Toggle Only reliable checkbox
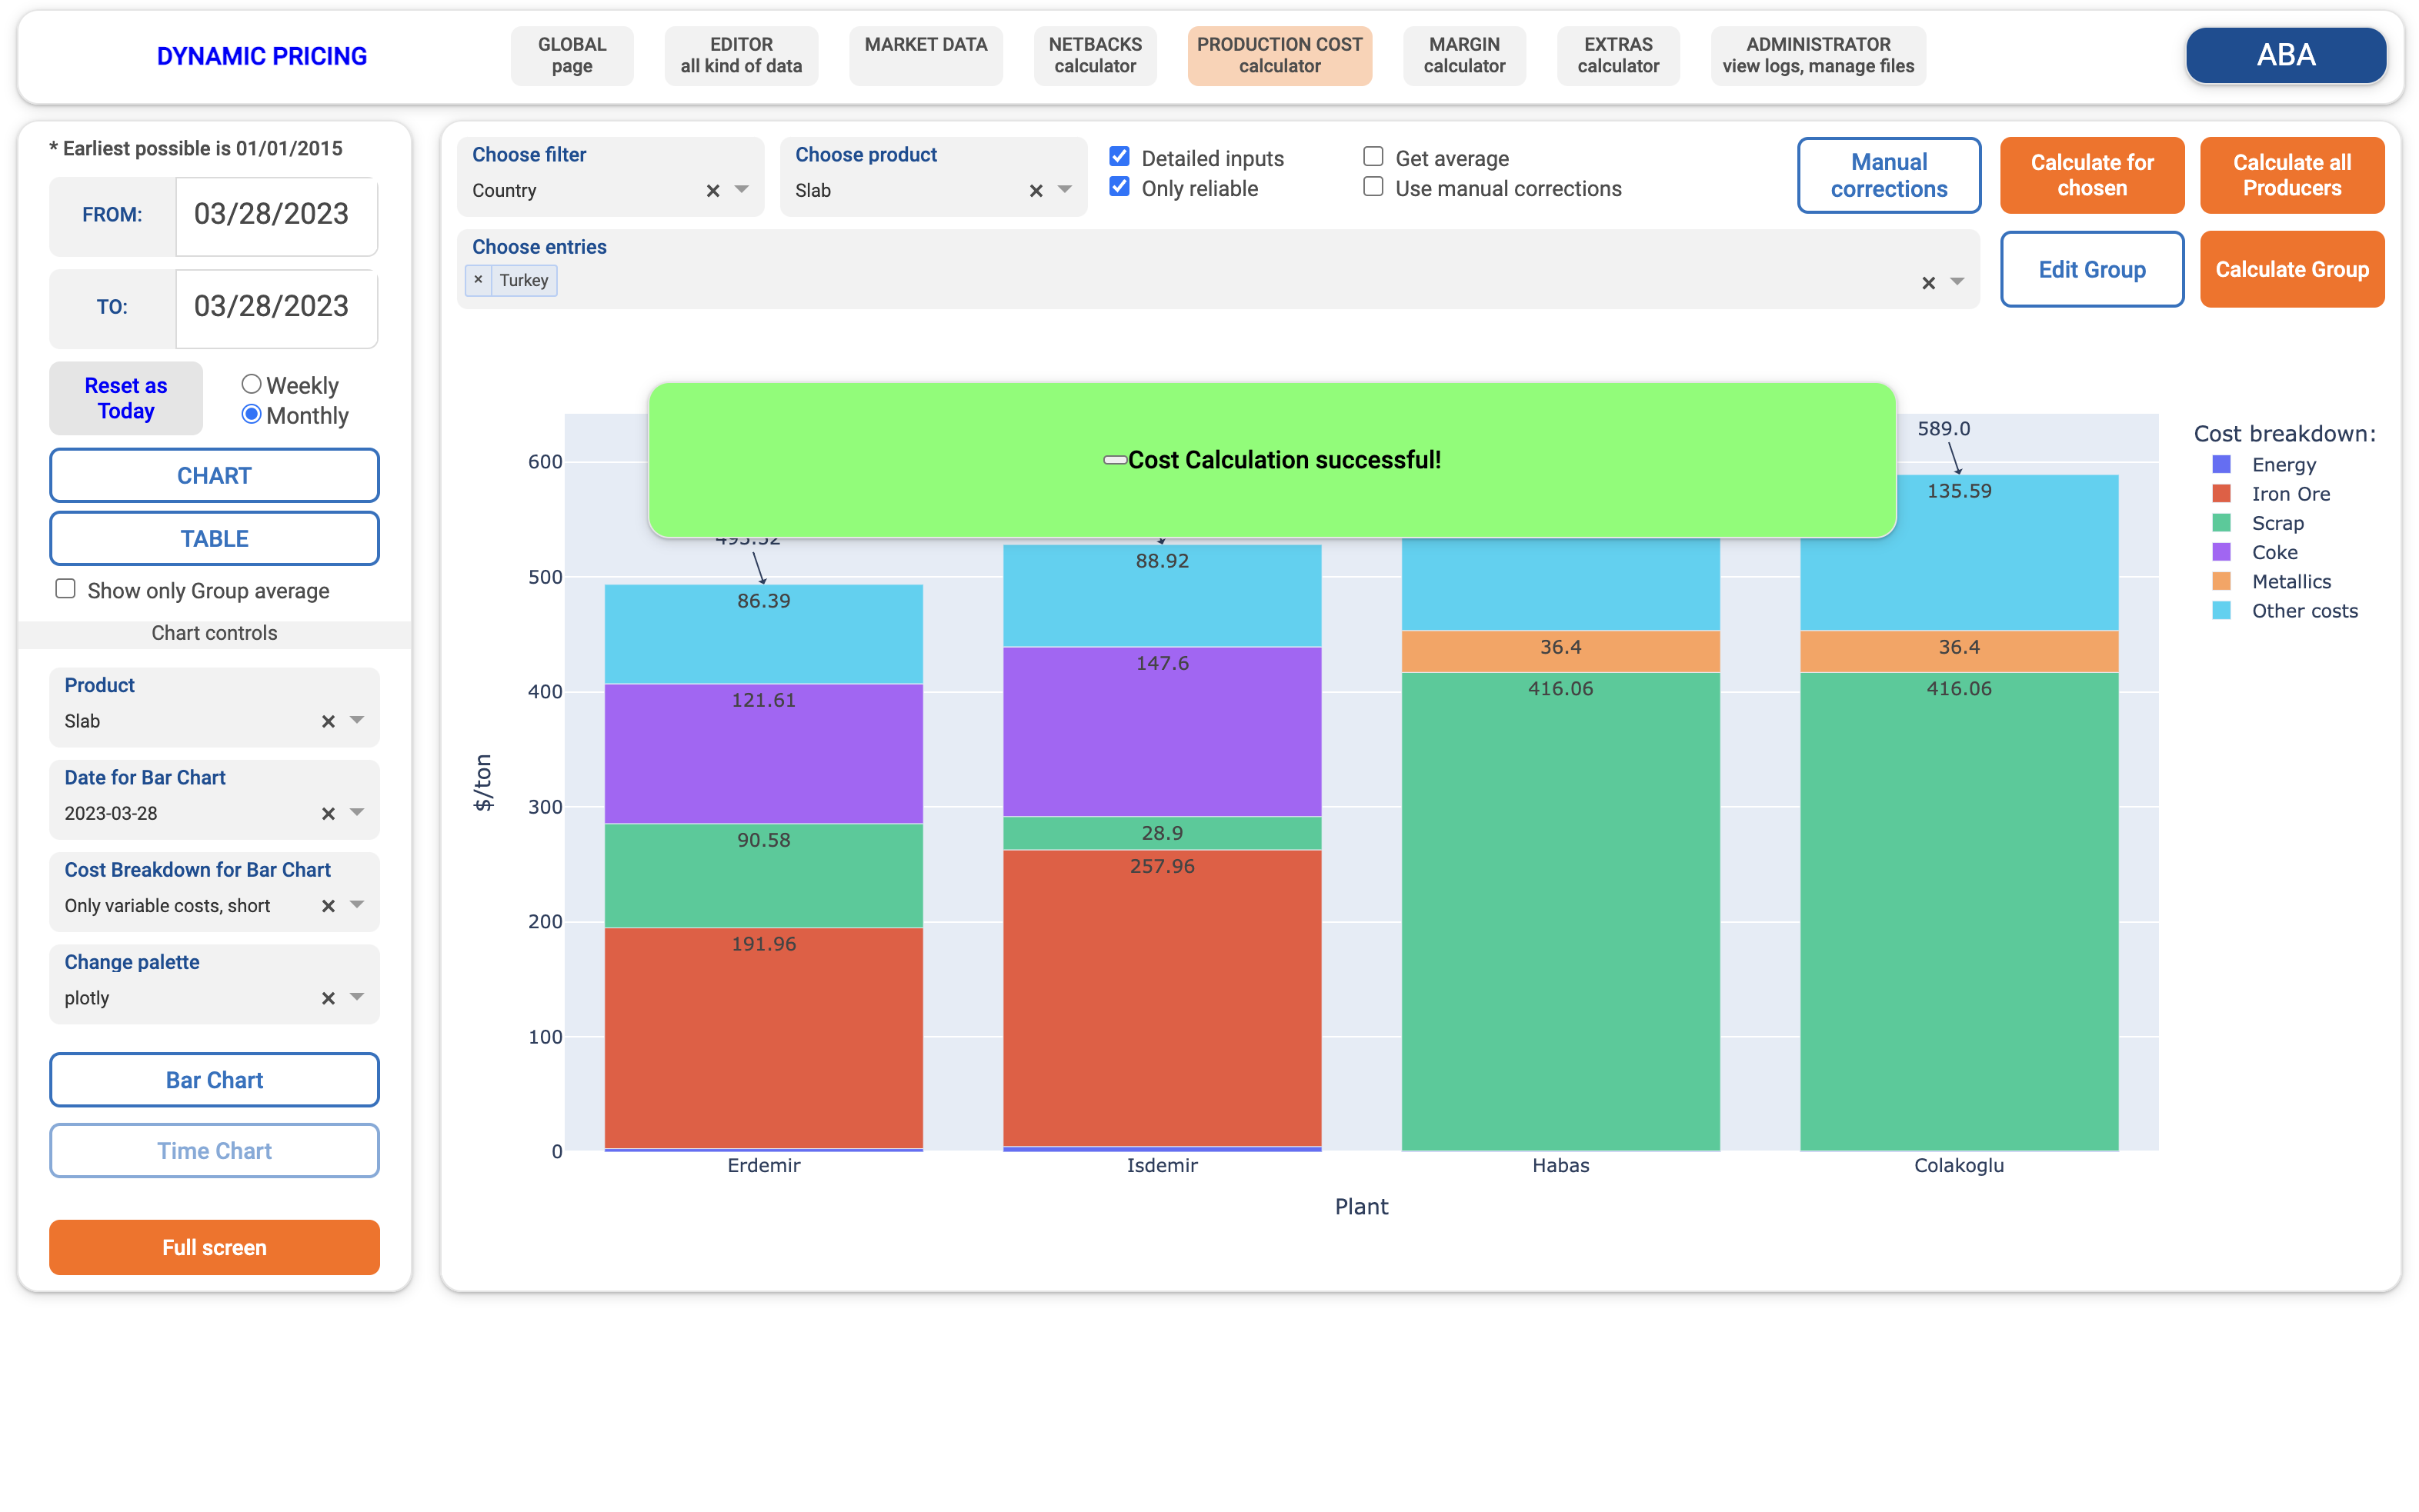Viewport: 2419px width, 1512px height. (1119, 187)
